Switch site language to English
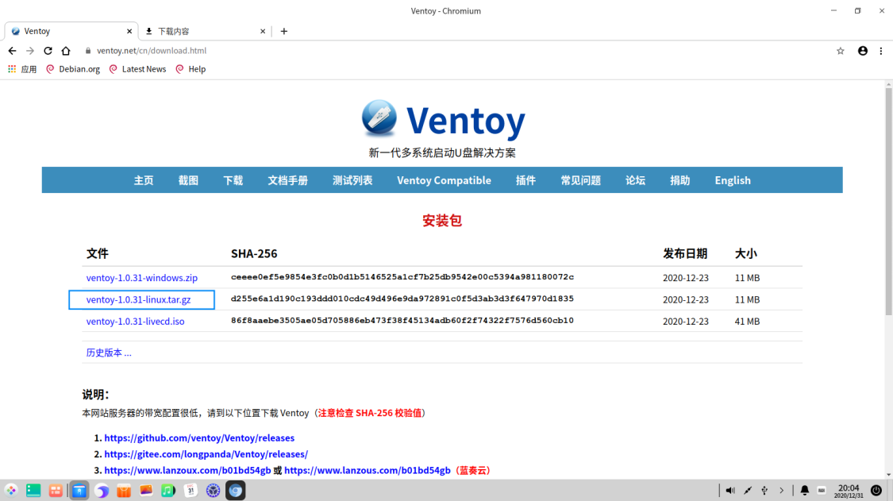 click(x=733, y=180)
